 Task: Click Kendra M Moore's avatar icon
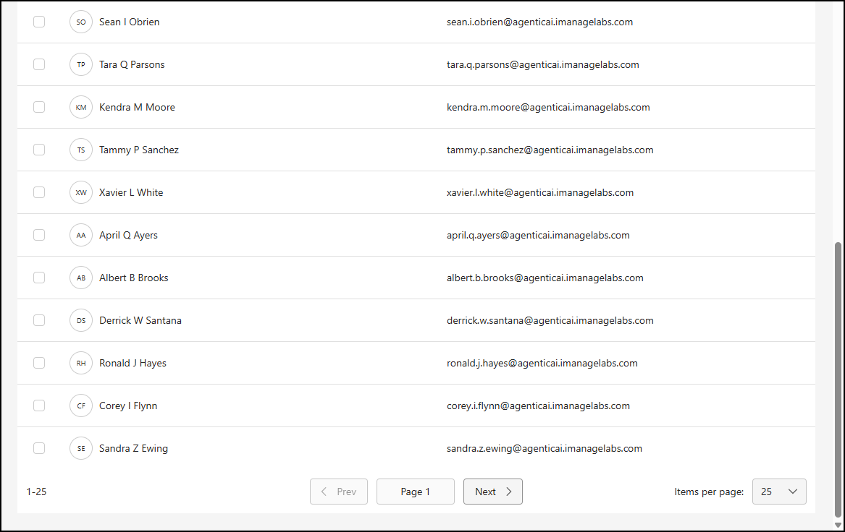81,107
